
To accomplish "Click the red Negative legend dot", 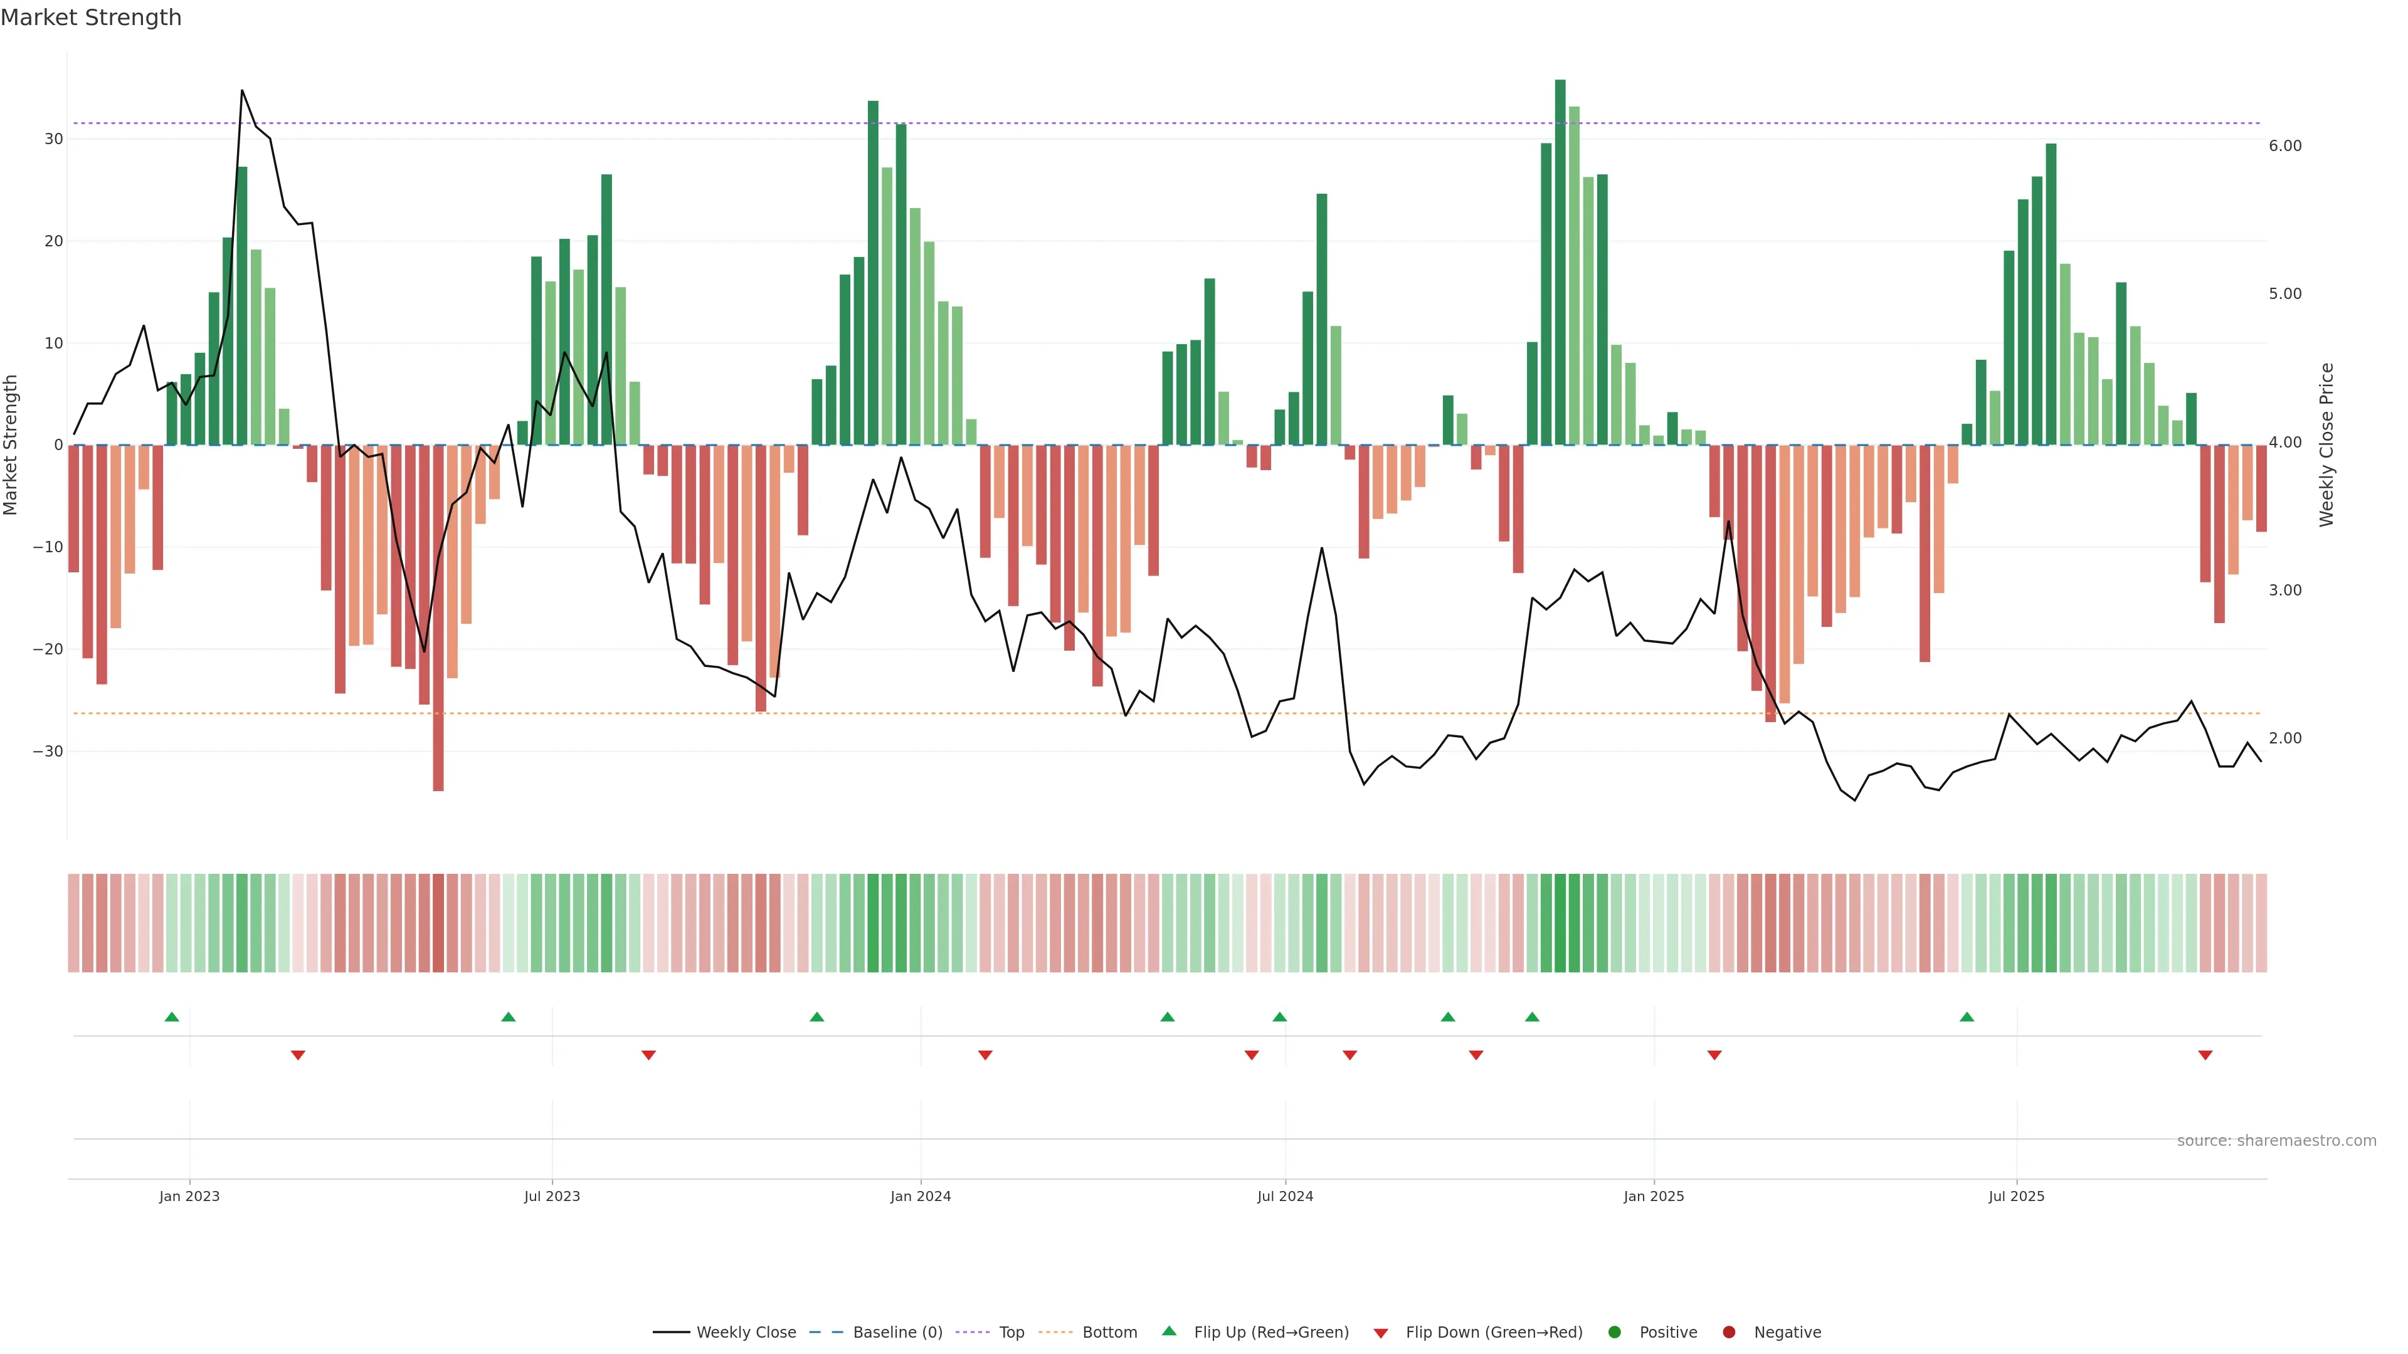I will click(1728, 1333).
